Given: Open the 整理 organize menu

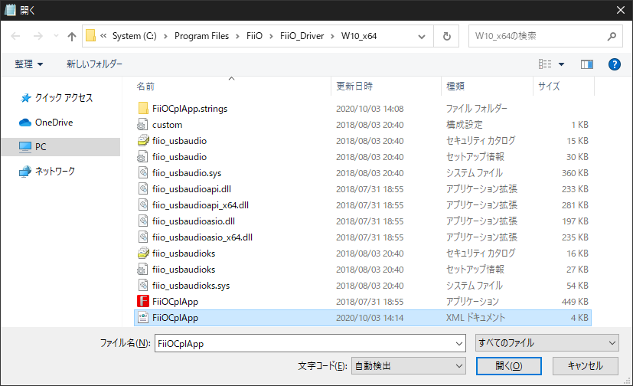Looking at the screenshot, I should click(28, 64).
